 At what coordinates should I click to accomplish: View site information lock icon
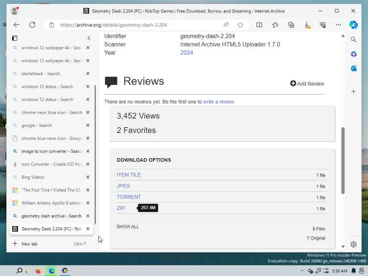[x=52, y=25]
